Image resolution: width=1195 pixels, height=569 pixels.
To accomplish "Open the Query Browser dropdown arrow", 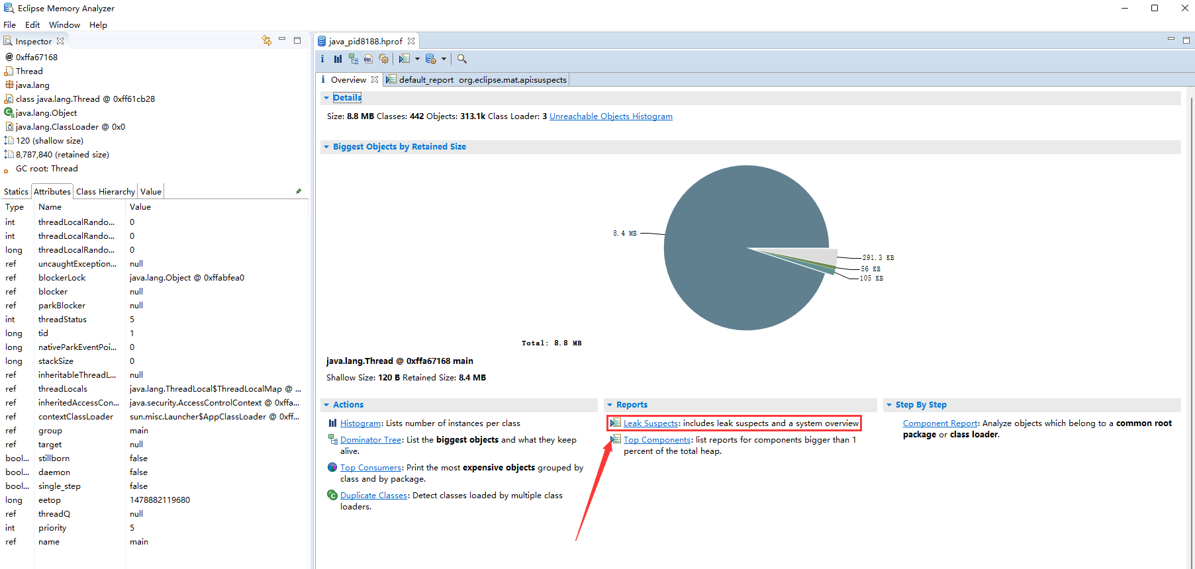I will [x=444, y=59].
